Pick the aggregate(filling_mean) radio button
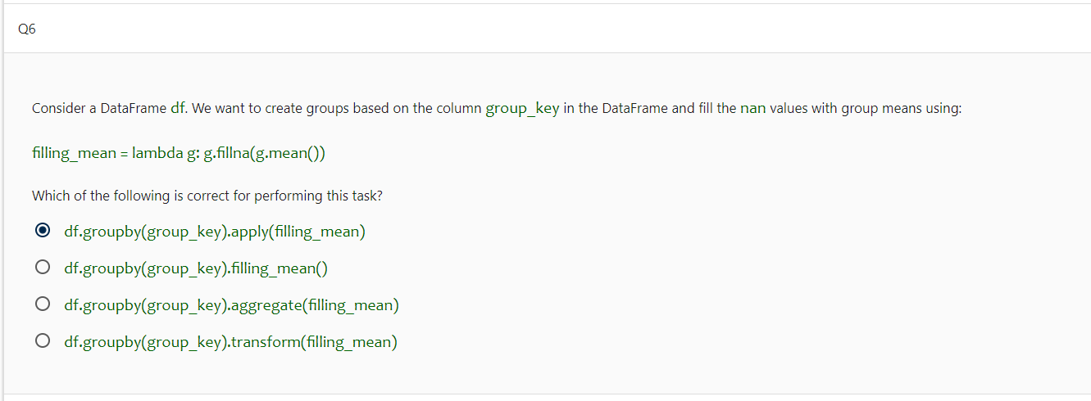The image size is (1091, 401). pyautogui.click(x=43, y=304)
